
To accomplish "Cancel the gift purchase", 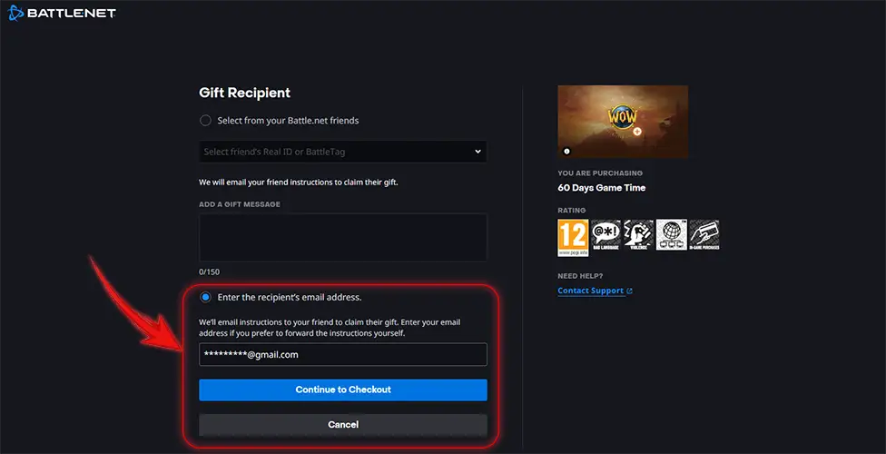I will pyautogui.click(x=343, y=425).
